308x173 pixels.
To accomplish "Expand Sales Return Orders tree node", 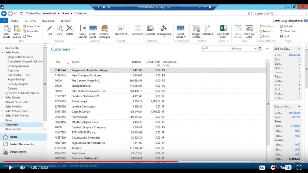I will [x=2, y=111].
